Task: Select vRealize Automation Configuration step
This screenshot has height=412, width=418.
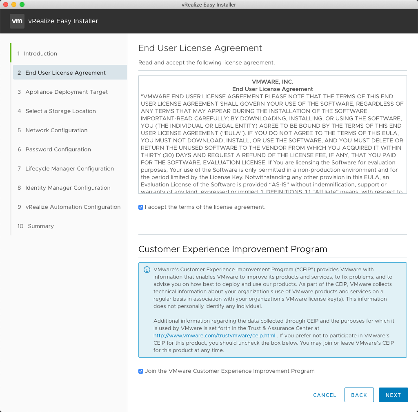Action: 73,207
